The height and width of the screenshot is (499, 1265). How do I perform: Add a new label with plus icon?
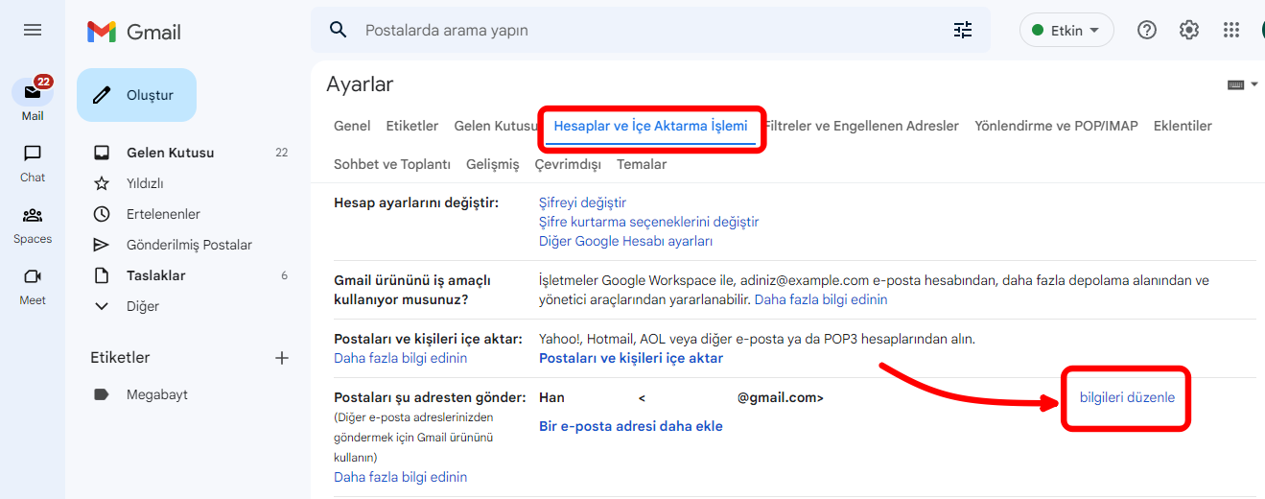[282, 358]
